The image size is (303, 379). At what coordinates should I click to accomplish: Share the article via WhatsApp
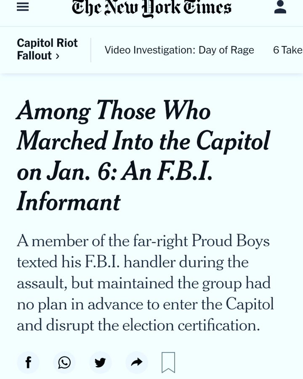(64, 363)
